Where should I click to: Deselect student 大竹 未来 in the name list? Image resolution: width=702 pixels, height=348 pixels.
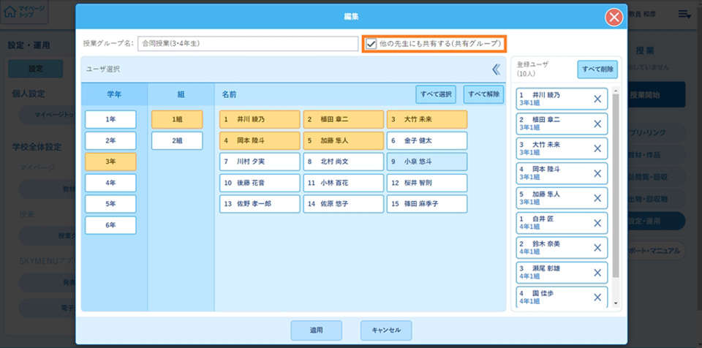(427, 119)
